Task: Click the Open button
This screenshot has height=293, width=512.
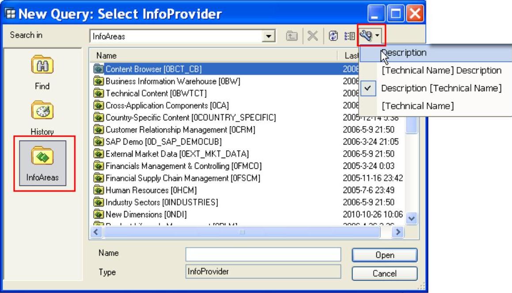Action: (385, 255)
